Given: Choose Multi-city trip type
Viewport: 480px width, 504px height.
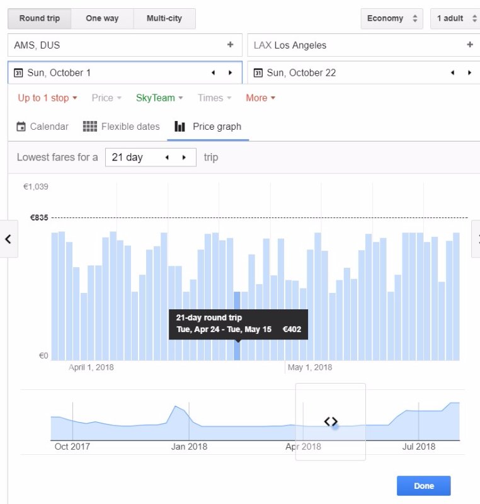Looking at the screenshot, I should point(164,18).
